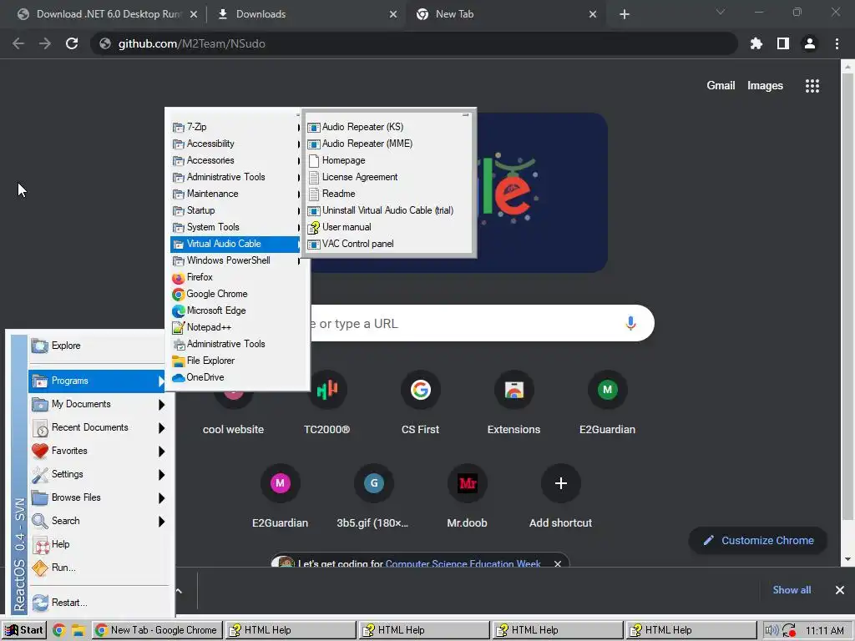Expand the Administrative Tools submenu folder
Screen dimensions: 855x641
(235, 177)
